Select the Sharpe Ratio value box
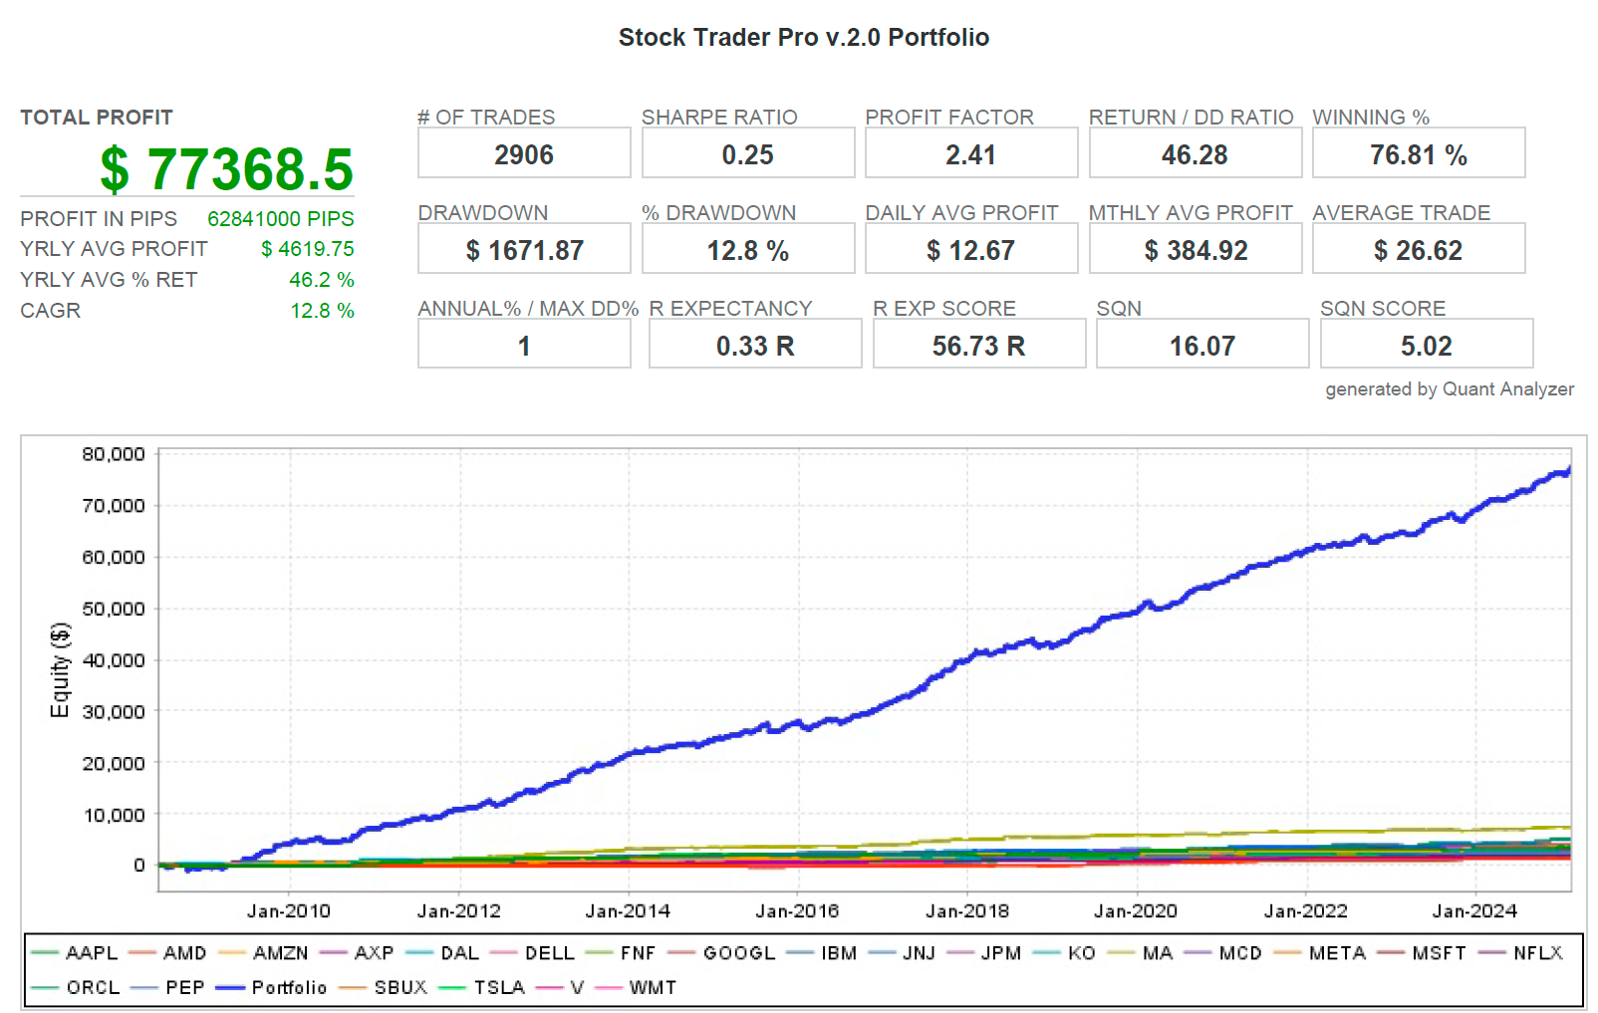The image size is (1598, 1013). 748,153
